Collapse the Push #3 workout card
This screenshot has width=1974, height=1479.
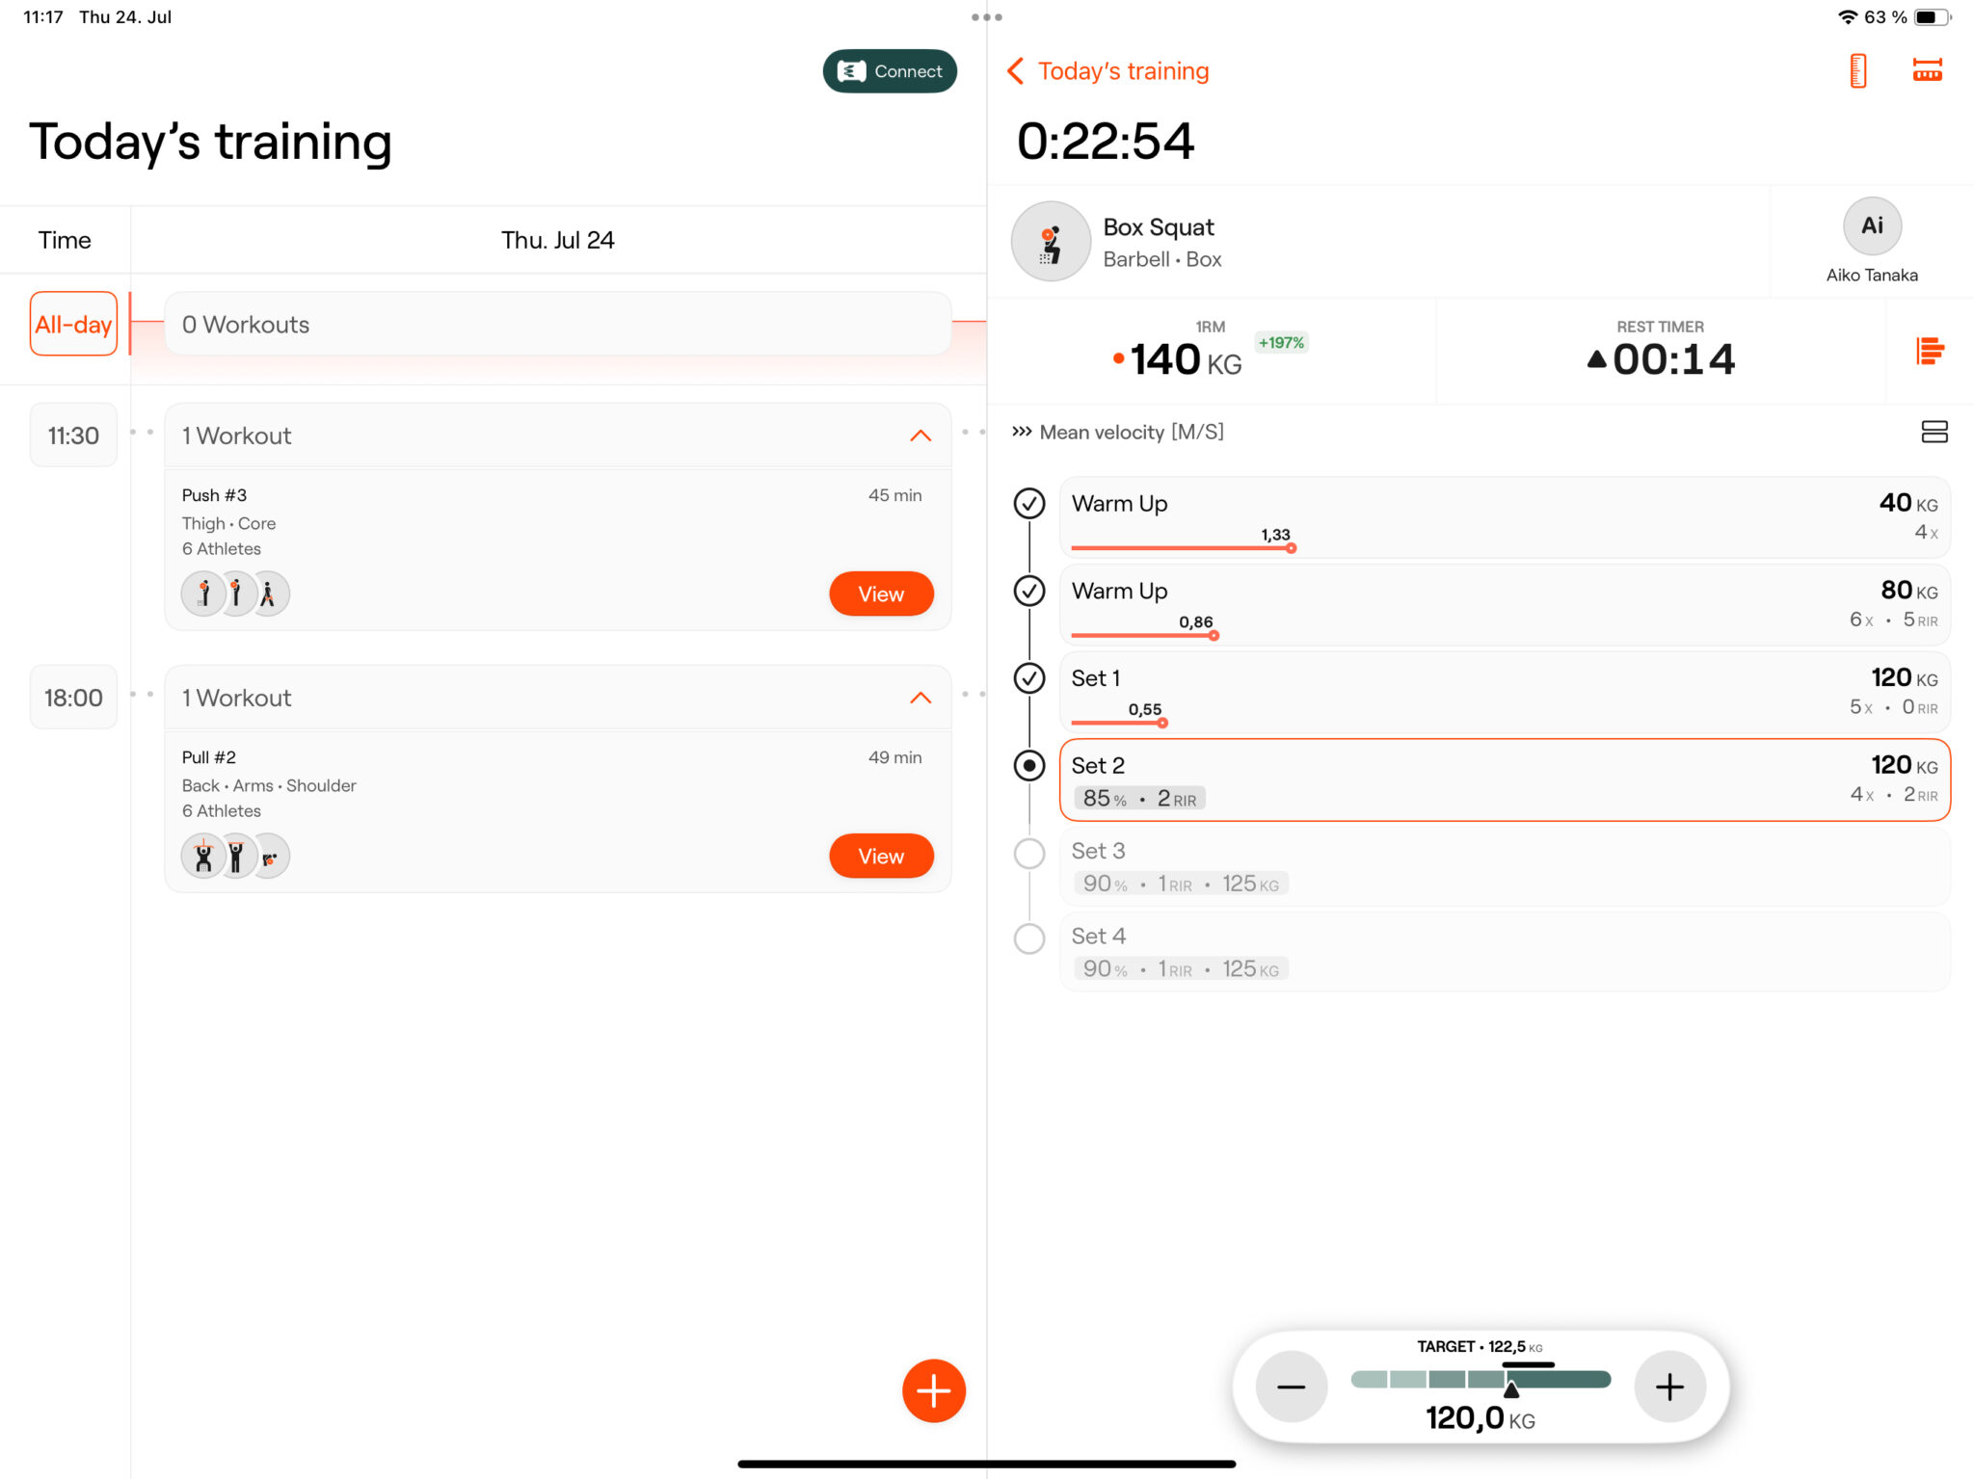[x=920, y=436]
